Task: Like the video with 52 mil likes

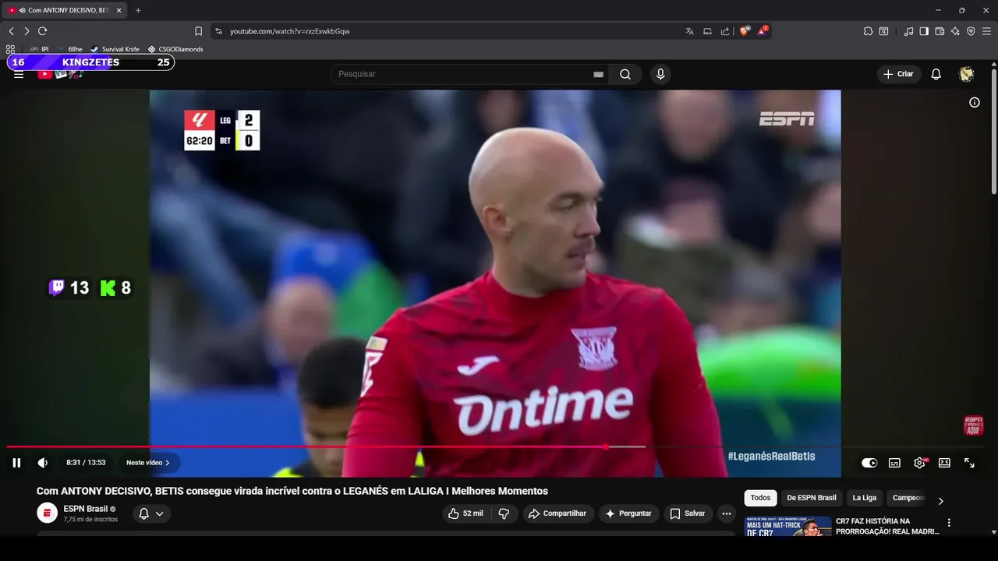Action: pyautogui.click(x=465, y=513)
